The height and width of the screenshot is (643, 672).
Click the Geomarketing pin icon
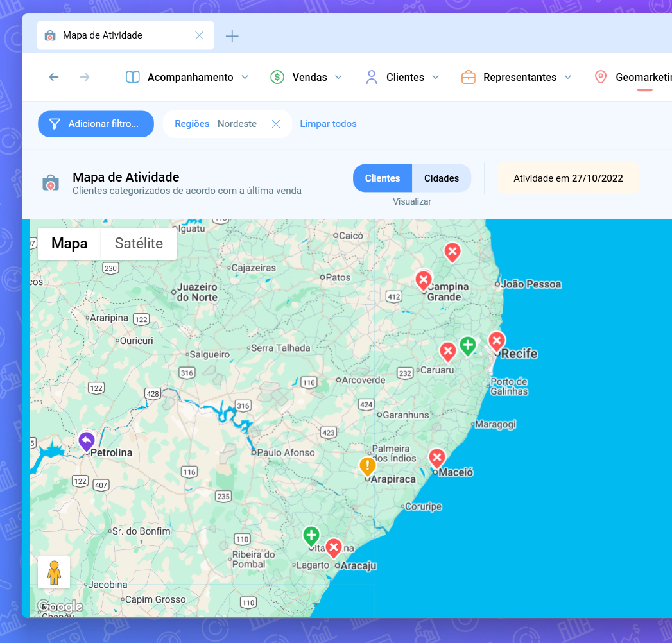pyautogui.click(x=601, y=77)
